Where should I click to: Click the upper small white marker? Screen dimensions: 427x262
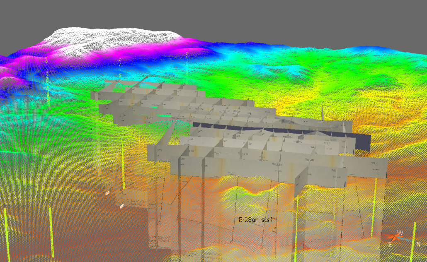(x=108, y=193)
